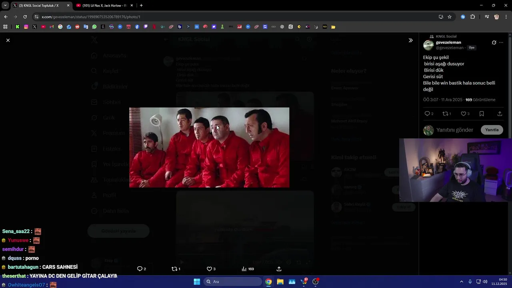The image size is (512, 288).
Task: Open the X bookmark in bookmarks bar
Action: point(35,27)
